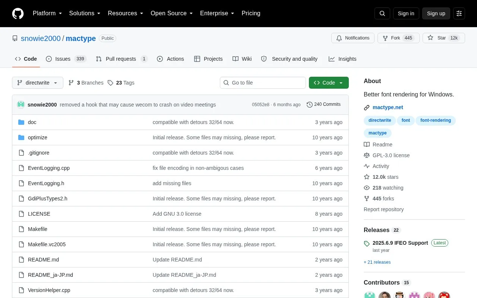Open the Security and quality tab
This screenshot has height=298, width=477.
click(289, 59)
